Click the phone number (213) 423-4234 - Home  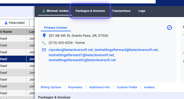coord(67,43)
